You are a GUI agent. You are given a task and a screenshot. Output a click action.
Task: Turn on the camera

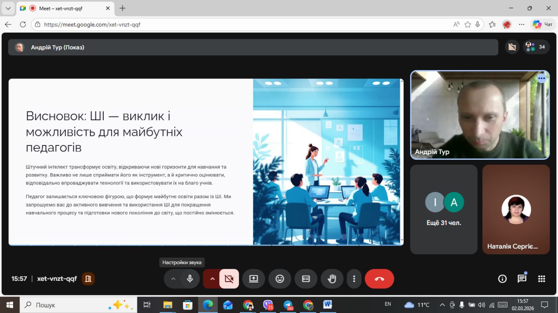(x=229, y=279)
